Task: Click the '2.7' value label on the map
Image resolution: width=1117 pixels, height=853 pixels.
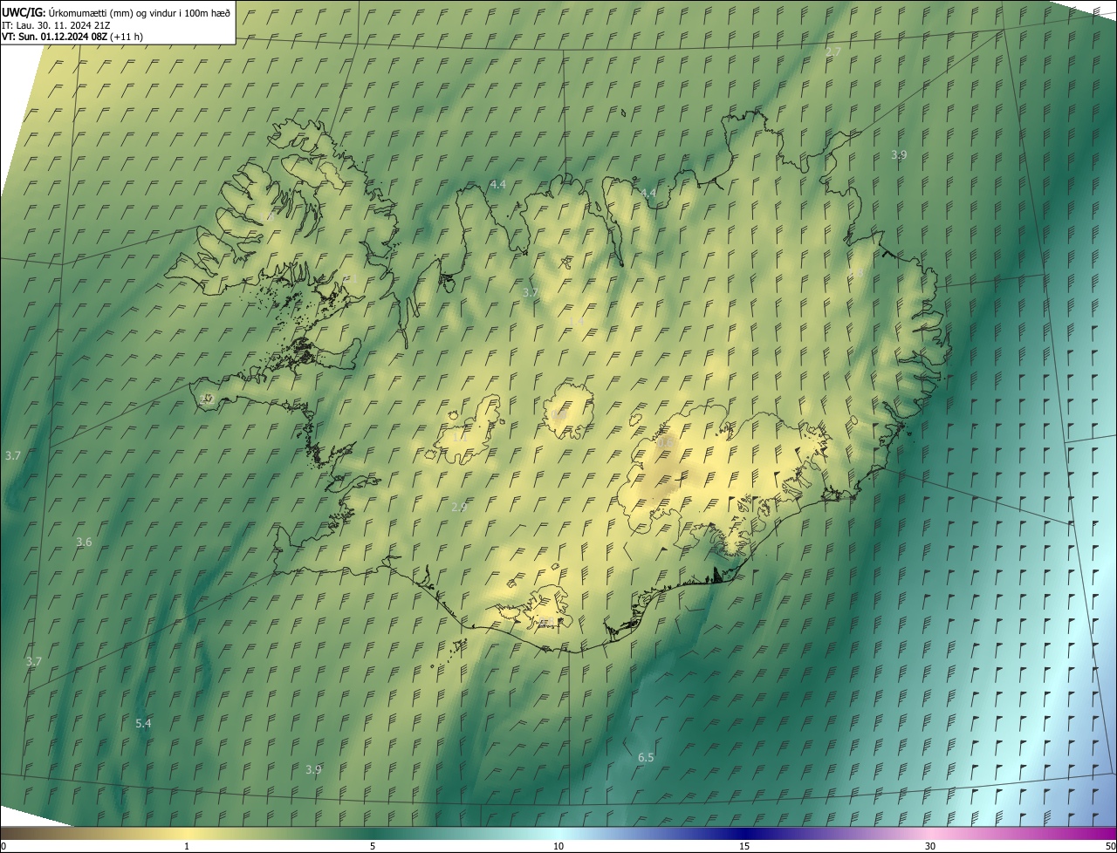Action: point(833,52)
